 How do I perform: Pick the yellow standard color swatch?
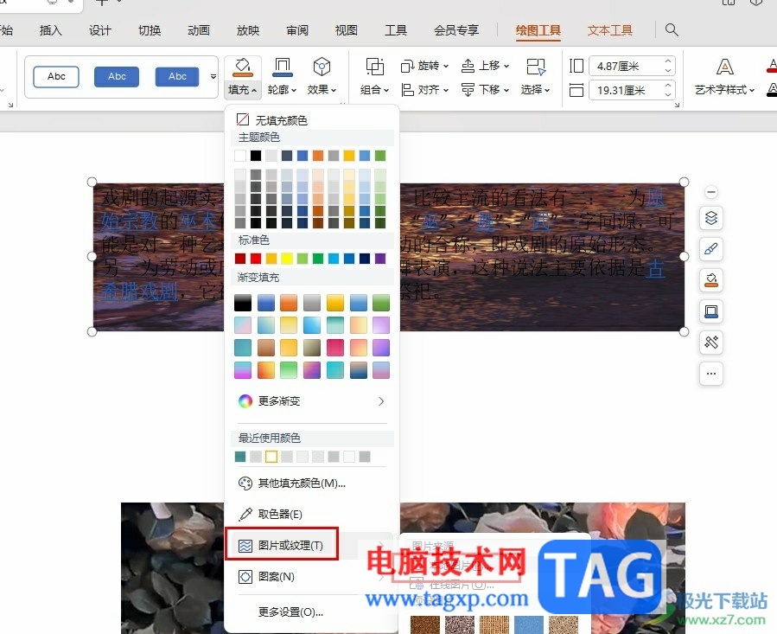(287, 259)
